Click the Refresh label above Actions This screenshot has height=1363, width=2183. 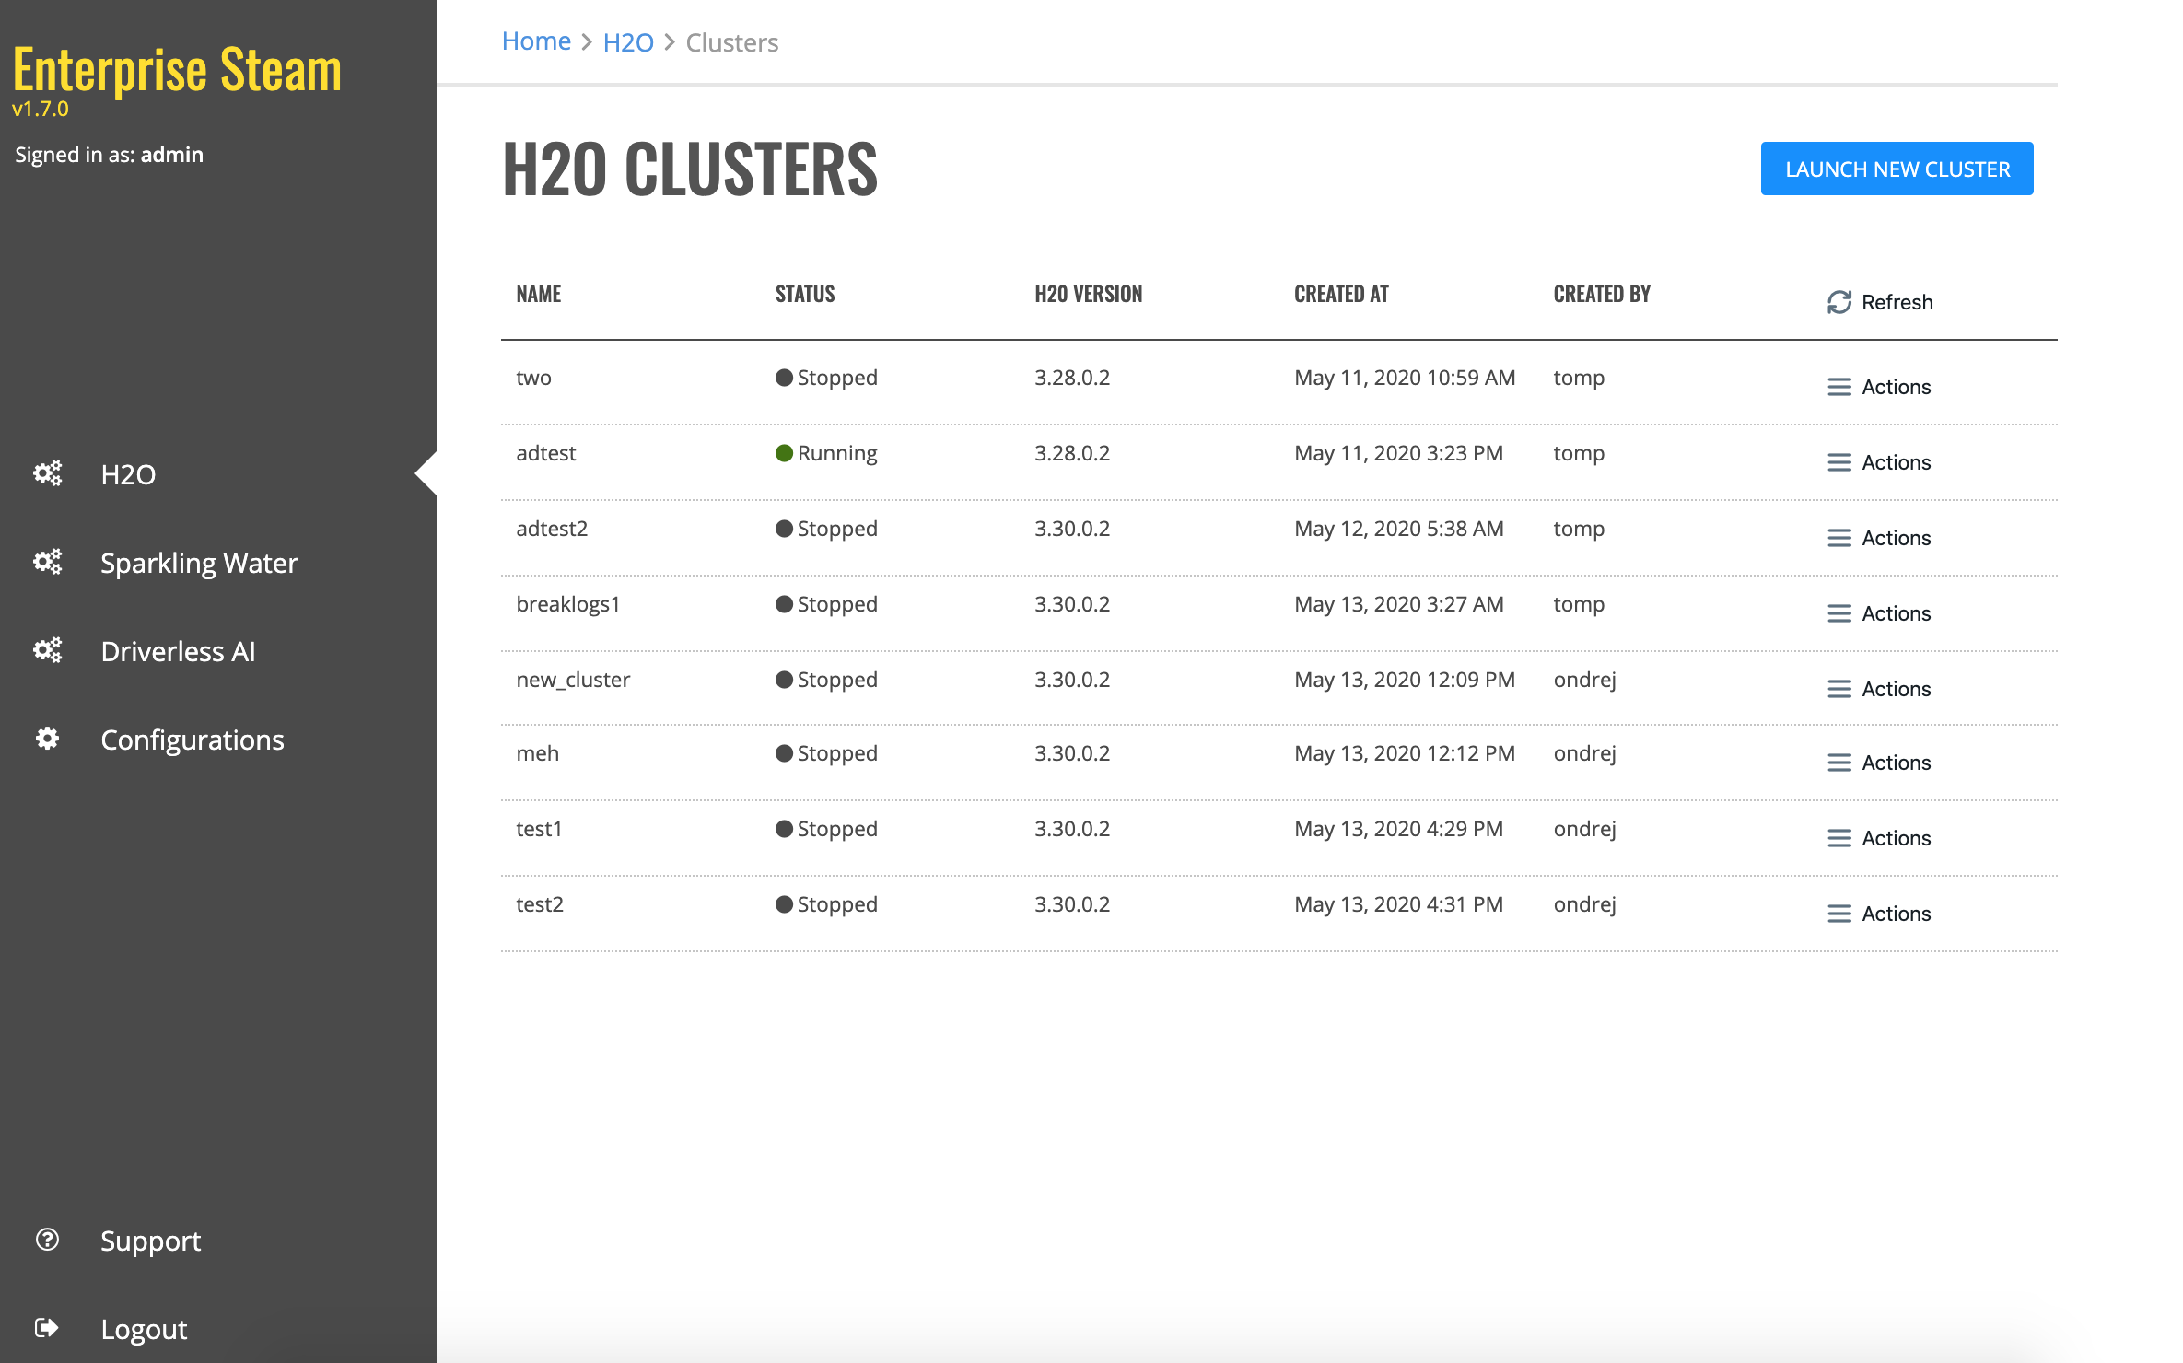1897,302
